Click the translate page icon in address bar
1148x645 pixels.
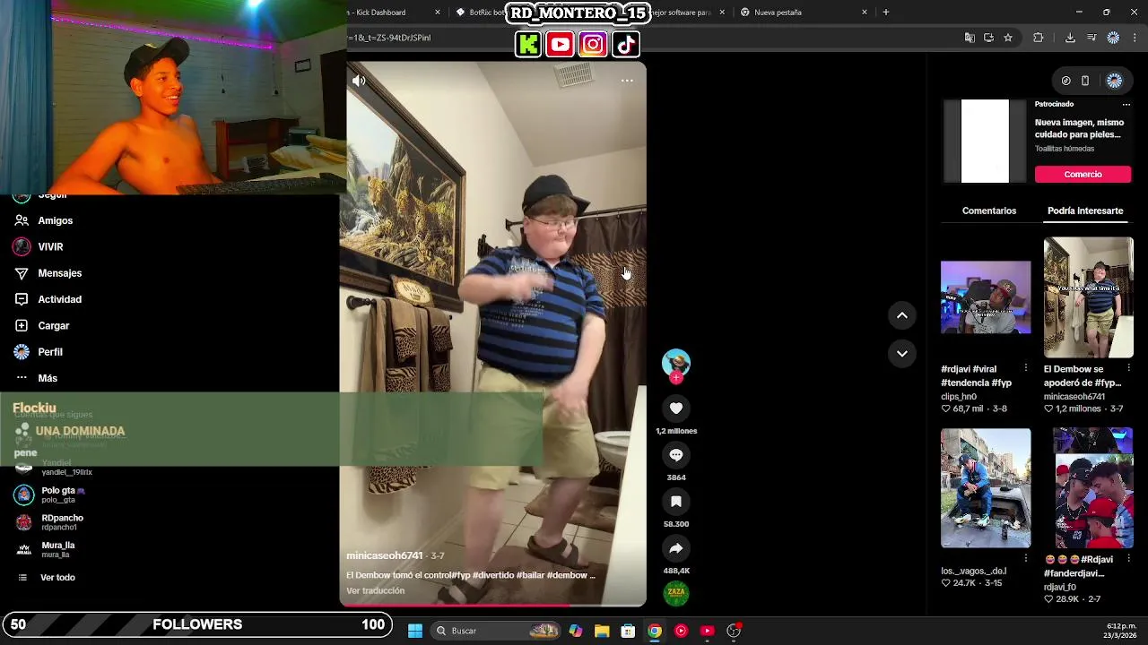[970, 38]
